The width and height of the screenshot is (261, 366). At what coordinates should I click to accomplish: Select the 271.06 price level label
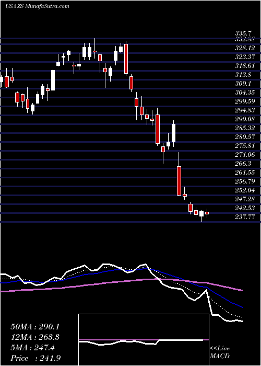coord(246,155)
